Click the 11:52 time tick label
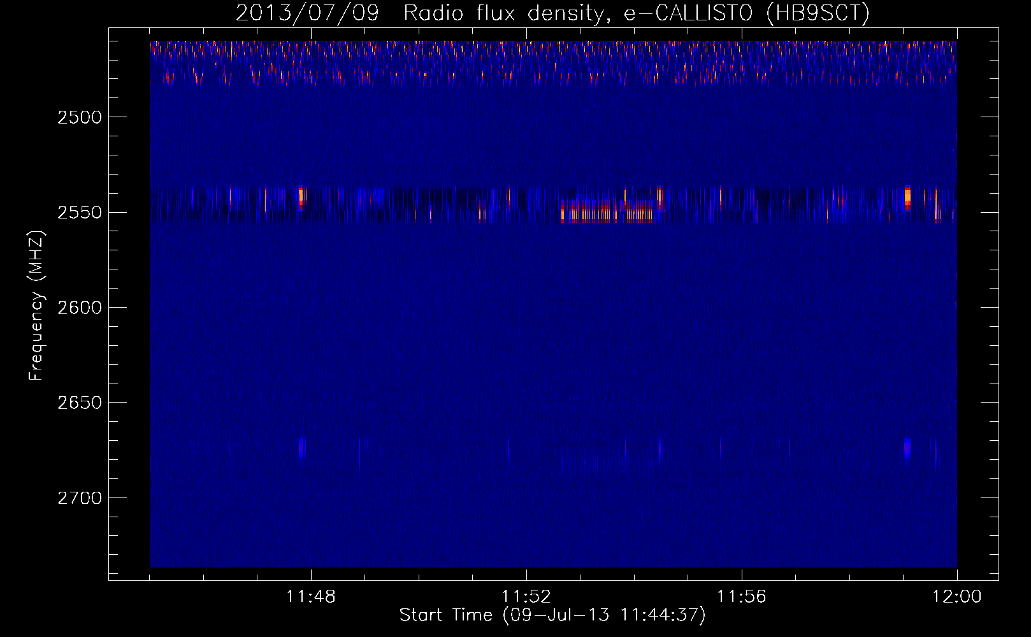Viewport: 1031px width, 637px height. tap(526, 597)
